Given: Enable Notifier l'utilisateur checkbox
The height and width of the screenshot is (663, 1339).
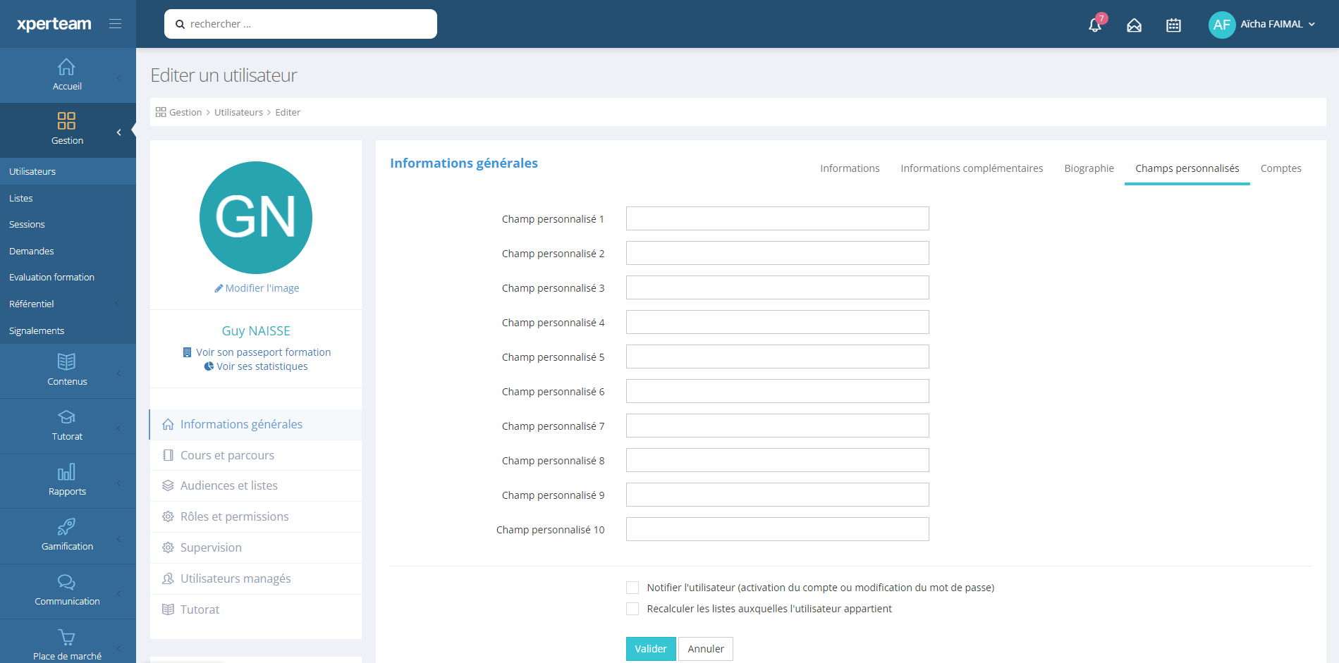Looking at the screenshot, I should pyautogui.click(x=632, y=588).
